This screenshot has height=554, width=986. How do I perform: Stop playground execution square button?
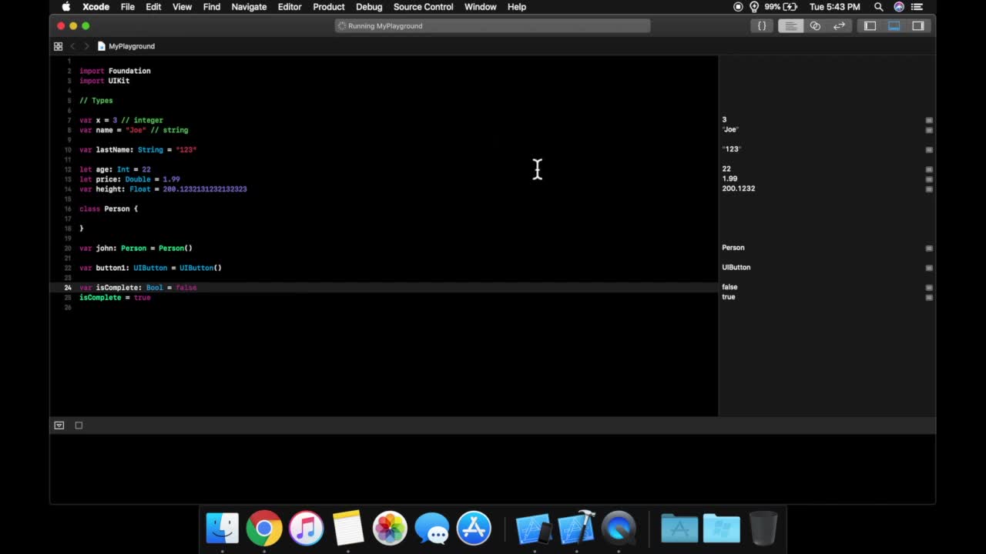(x=79, y=425)
